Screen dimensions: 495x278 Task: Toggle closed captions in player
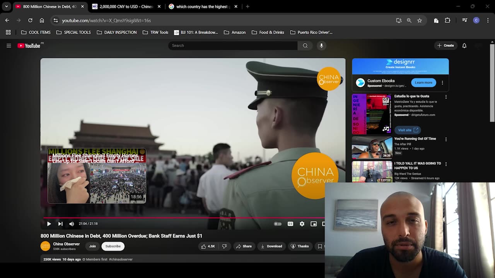pos(290,224)
